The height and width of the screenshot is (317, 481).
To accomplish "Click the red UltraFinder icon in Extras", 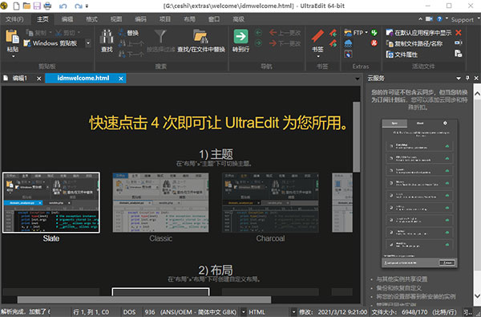I will [x=374, y=43].
